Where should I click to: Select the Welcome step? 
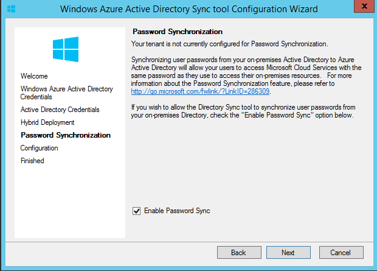point(34,76)
